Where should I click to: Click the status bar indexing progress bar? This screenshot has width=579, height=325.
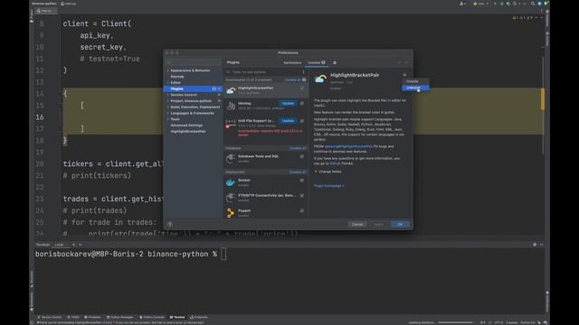tap(456, 322)
